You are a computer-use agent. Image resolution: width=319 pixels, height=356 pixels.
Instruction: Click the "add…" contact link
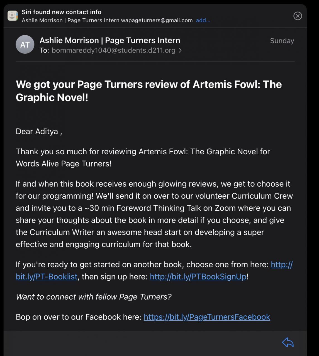pyautogui.click(x=203, y=20)
